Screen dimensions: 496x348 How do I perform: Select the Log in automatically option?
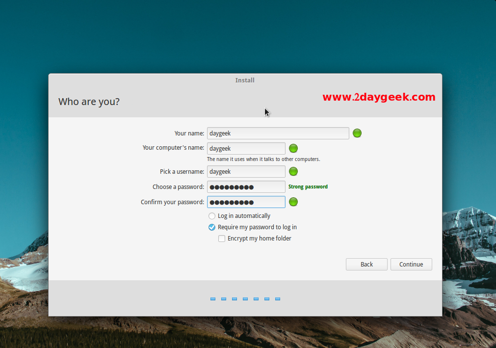click(212, 216)
